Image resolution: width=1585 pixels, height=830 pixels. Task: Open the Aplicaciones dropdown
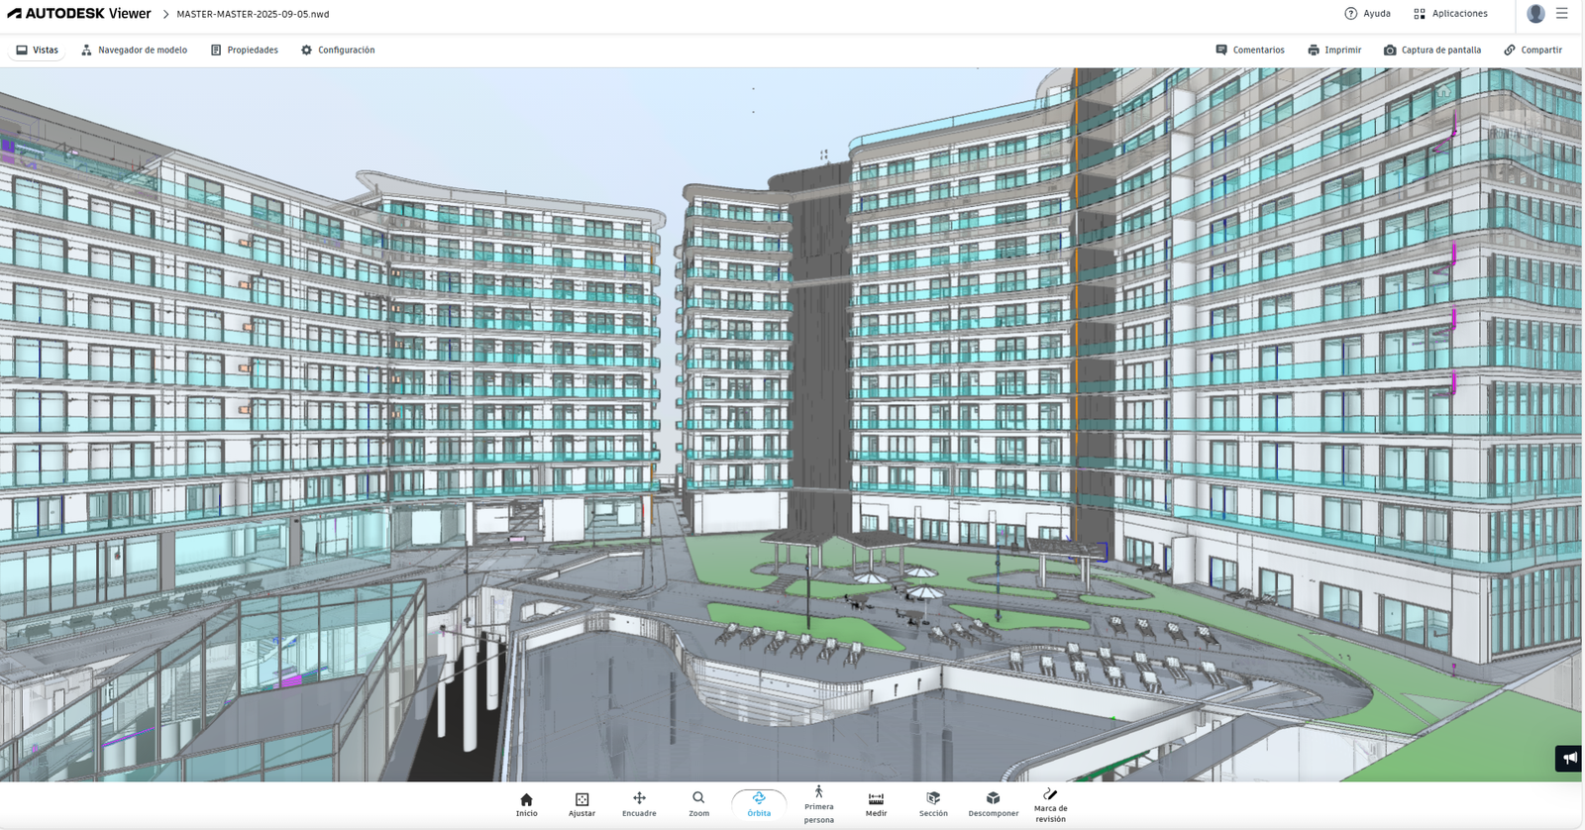pyautogui.click(x=1450, y=14)
